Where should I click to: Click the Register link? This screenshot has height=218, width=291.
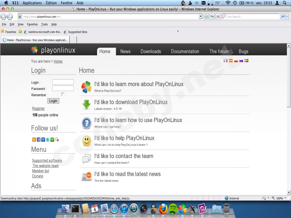click(x=39, y=109)
